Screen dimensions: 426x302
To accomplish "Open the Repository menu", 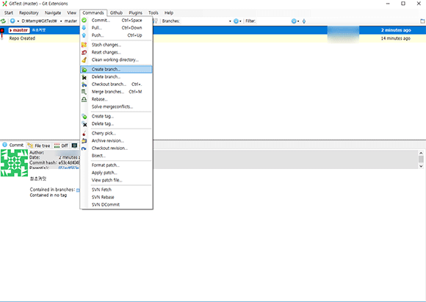I will (x=29, y=12).
